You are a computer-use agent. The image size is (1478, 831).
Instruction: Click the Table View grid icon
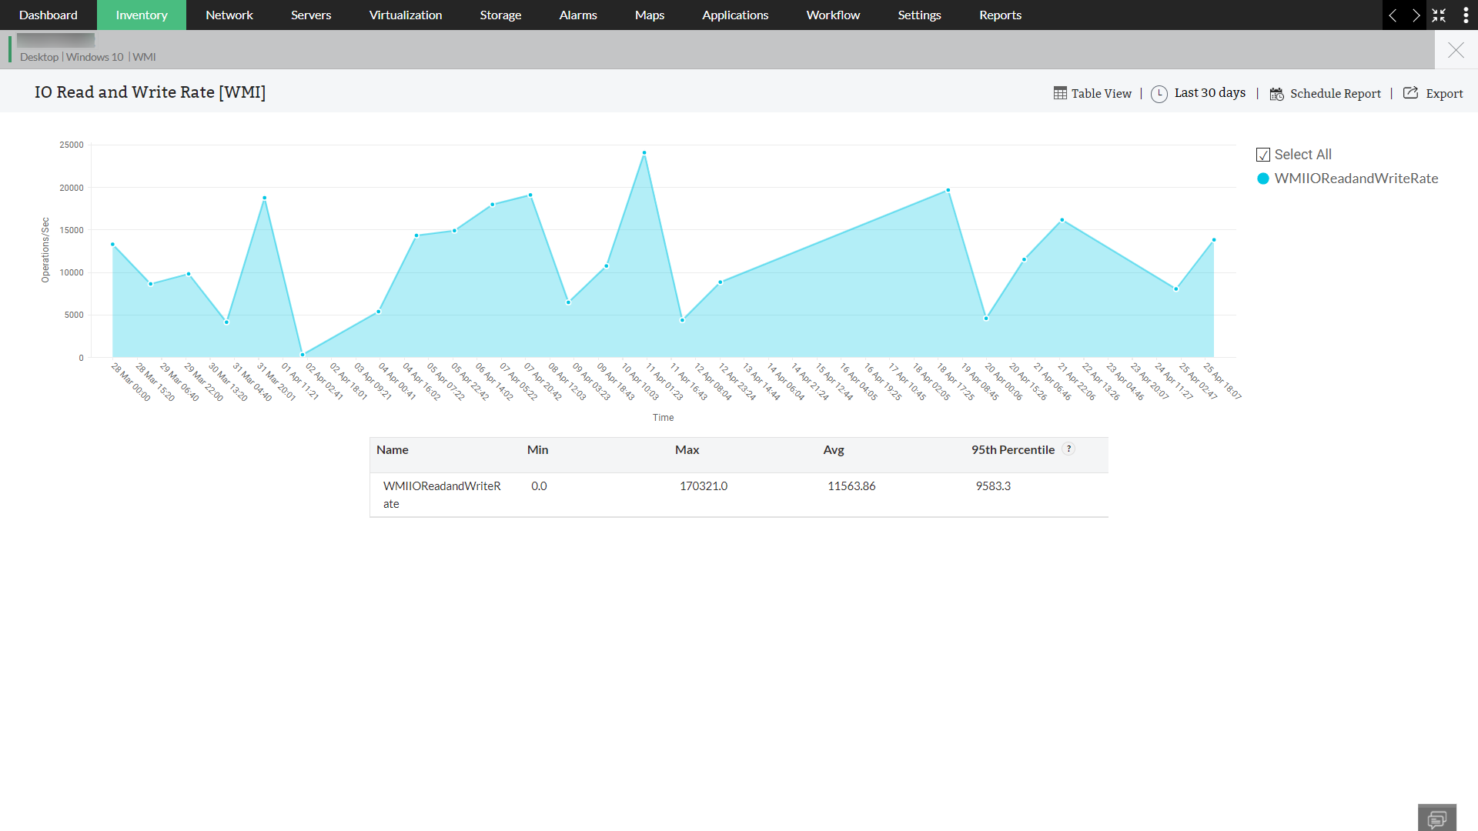(1060, 93)
